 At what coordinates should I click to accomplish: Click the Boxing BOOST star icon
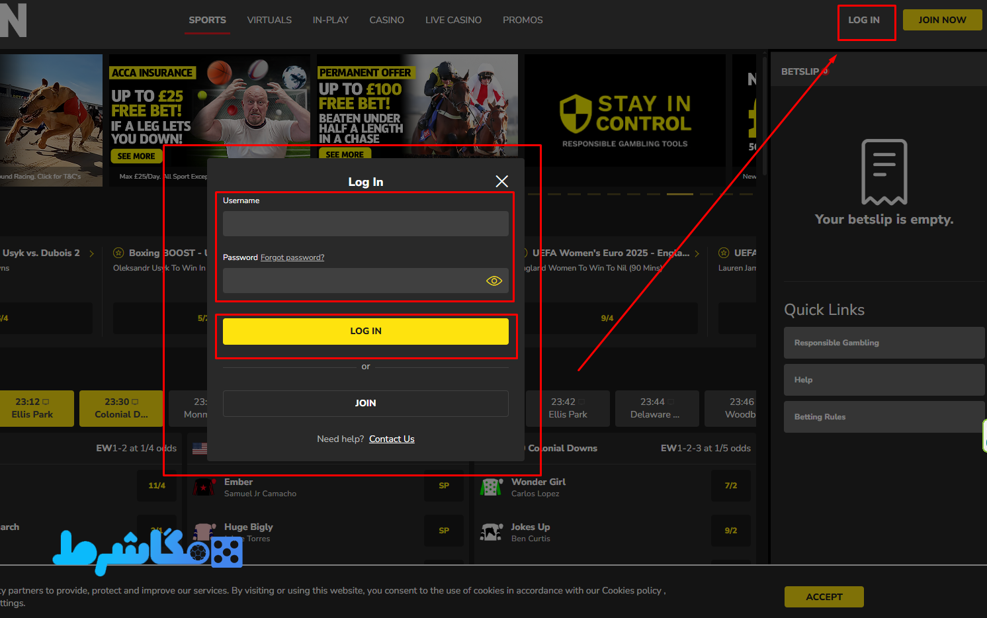(x=118, y=253)
